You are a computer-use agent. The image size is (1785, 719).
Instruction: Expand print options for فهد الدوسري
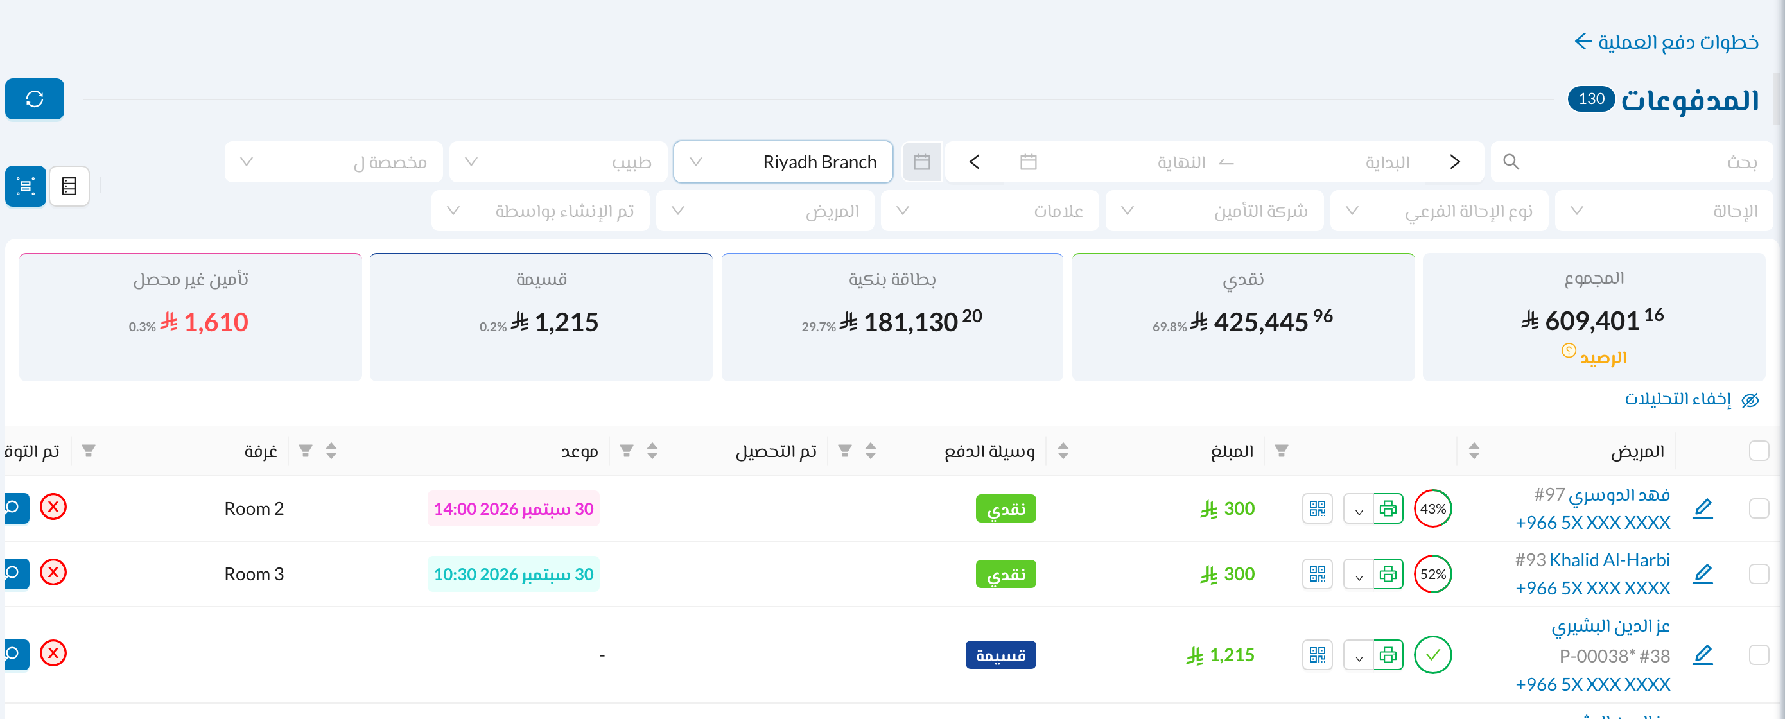click(1359, 509)
